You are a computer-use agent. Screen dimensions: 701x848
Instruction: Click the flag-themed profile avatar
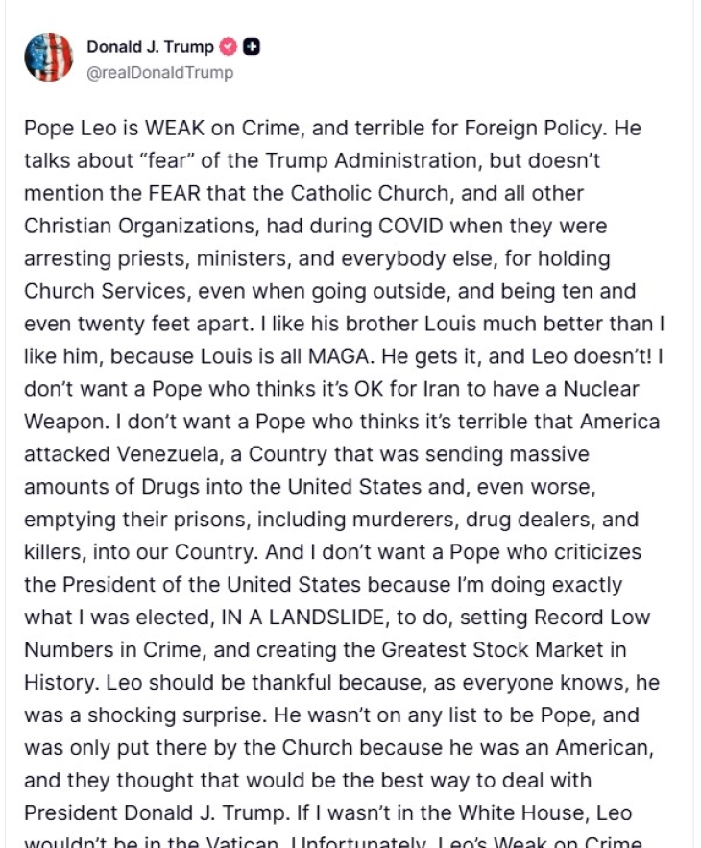tap(48, 57)
